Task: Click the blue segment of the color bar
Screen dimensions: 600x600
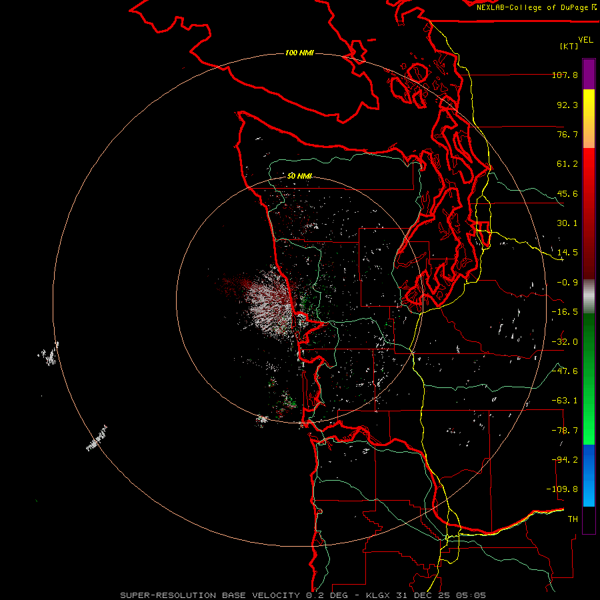Action: (x=589, y=475)
